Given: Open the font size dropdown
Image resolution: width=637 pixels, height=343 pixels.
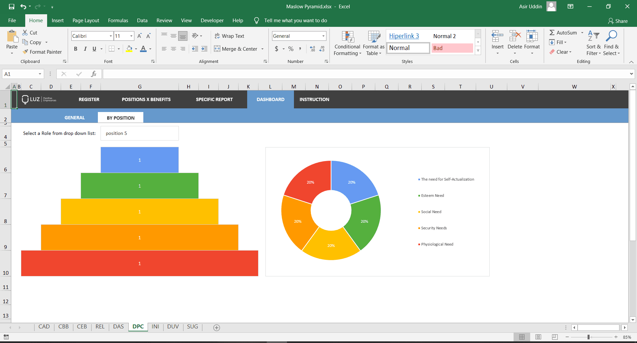Looking at the screenshot, I should coord(131,36).
